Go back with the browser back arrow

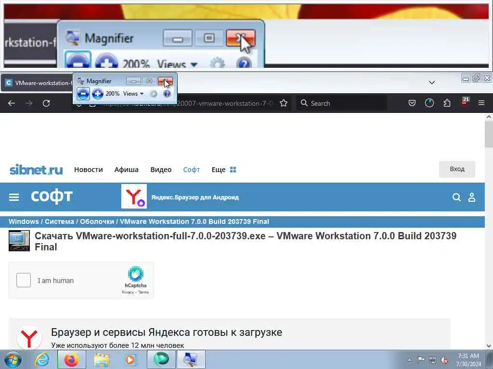pos(12,103)
